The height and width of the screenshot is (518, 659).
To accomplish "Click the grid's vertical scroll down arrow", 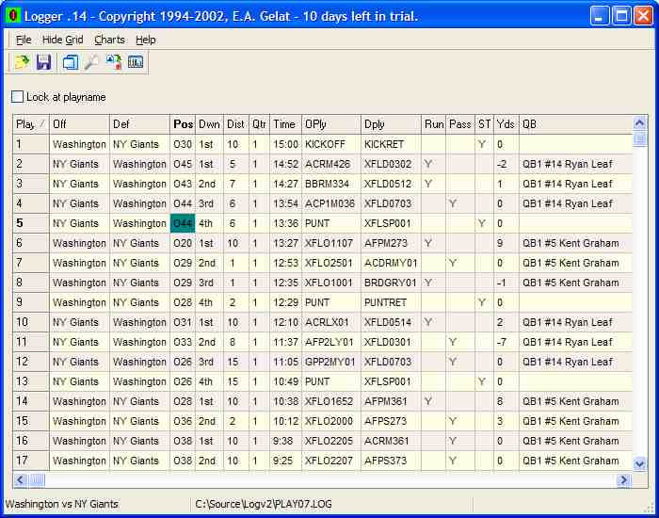I will pyautogui.click(x=639, y=464).
